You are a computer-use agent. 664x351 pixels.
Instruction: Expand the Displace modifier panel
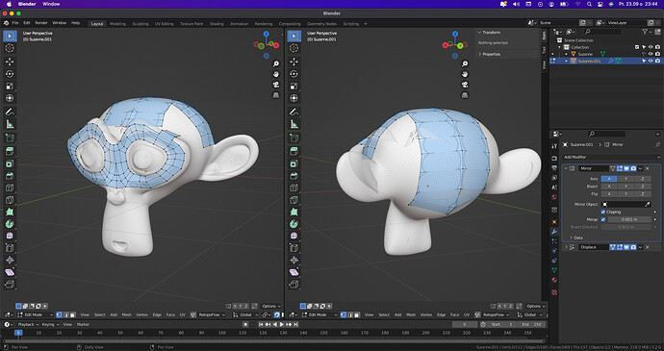(566, 247)
